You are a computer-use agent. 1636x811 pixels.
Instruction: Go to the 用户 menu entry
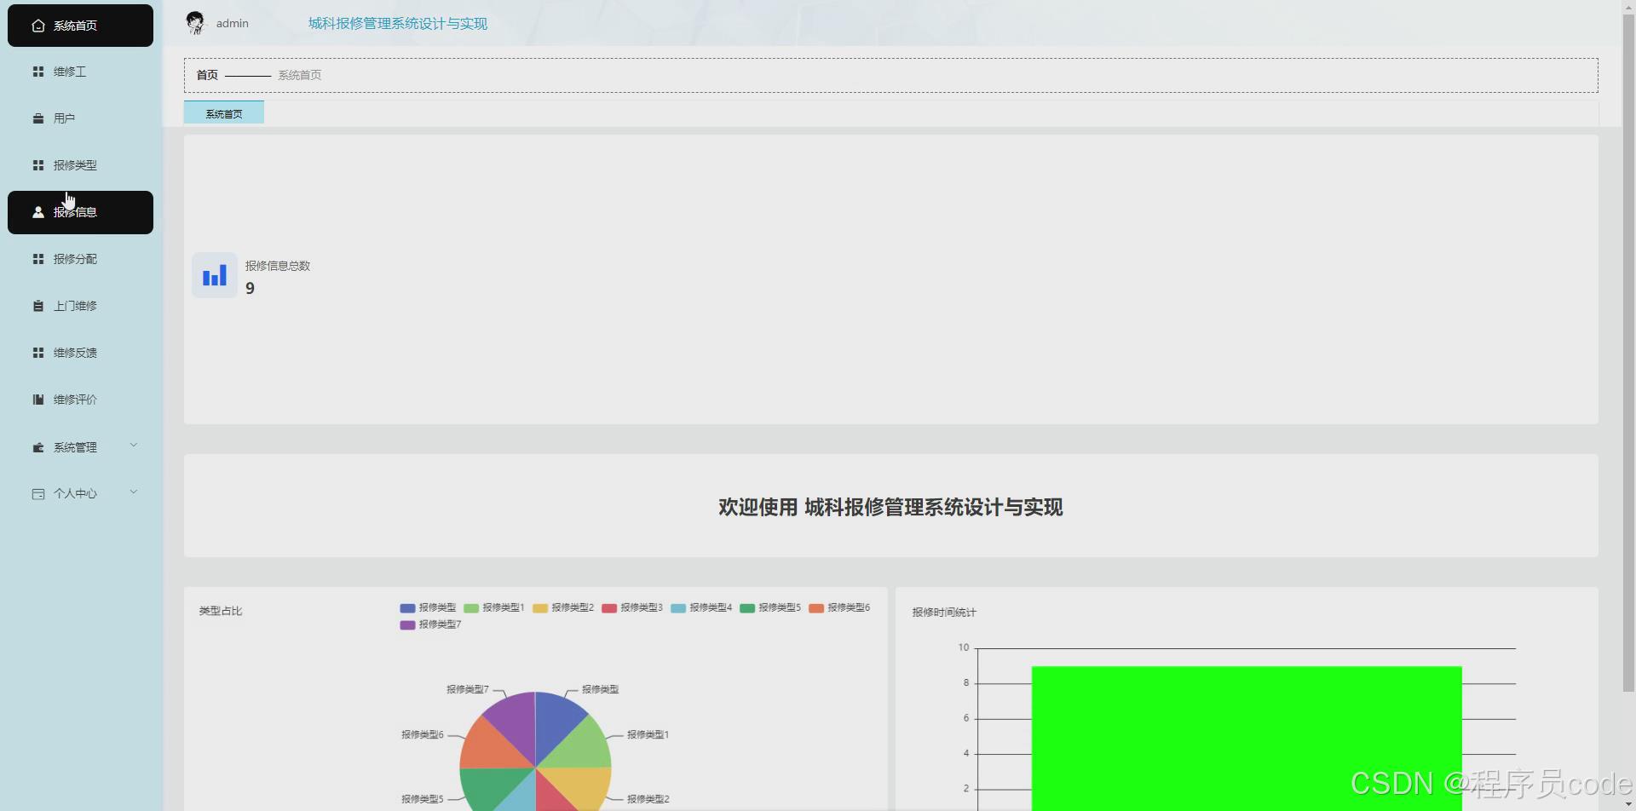click(x=80, y=118)
